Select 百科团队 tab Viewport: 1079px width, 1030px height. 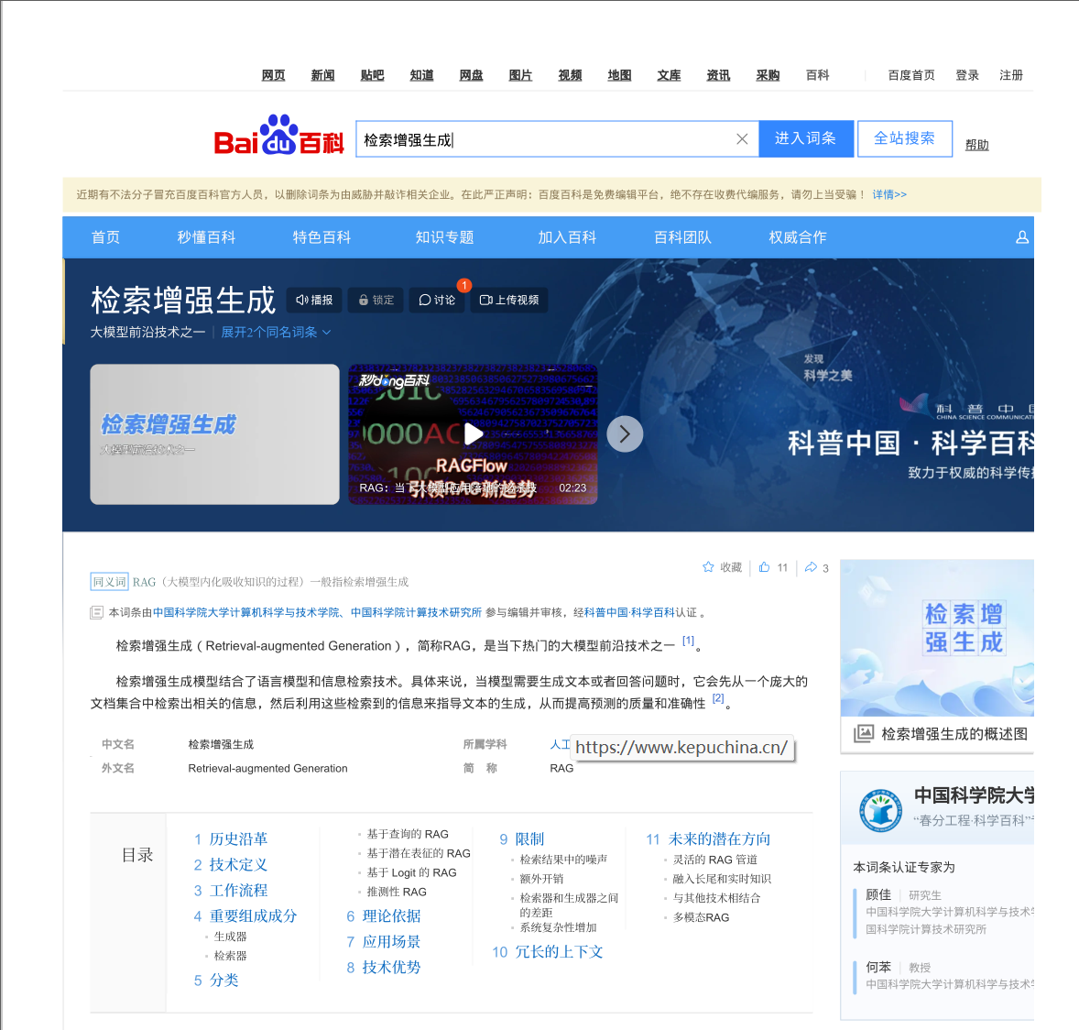pyautogui.click(x=682, y=237)
